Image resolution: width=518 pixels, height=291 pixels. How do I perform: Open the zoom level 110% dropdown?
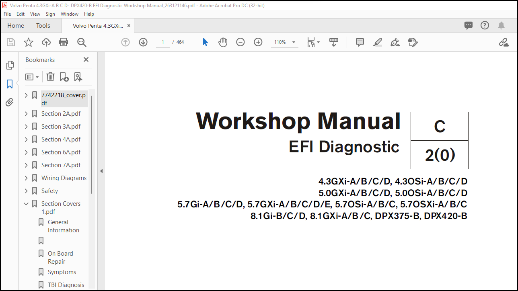[294, 42]
